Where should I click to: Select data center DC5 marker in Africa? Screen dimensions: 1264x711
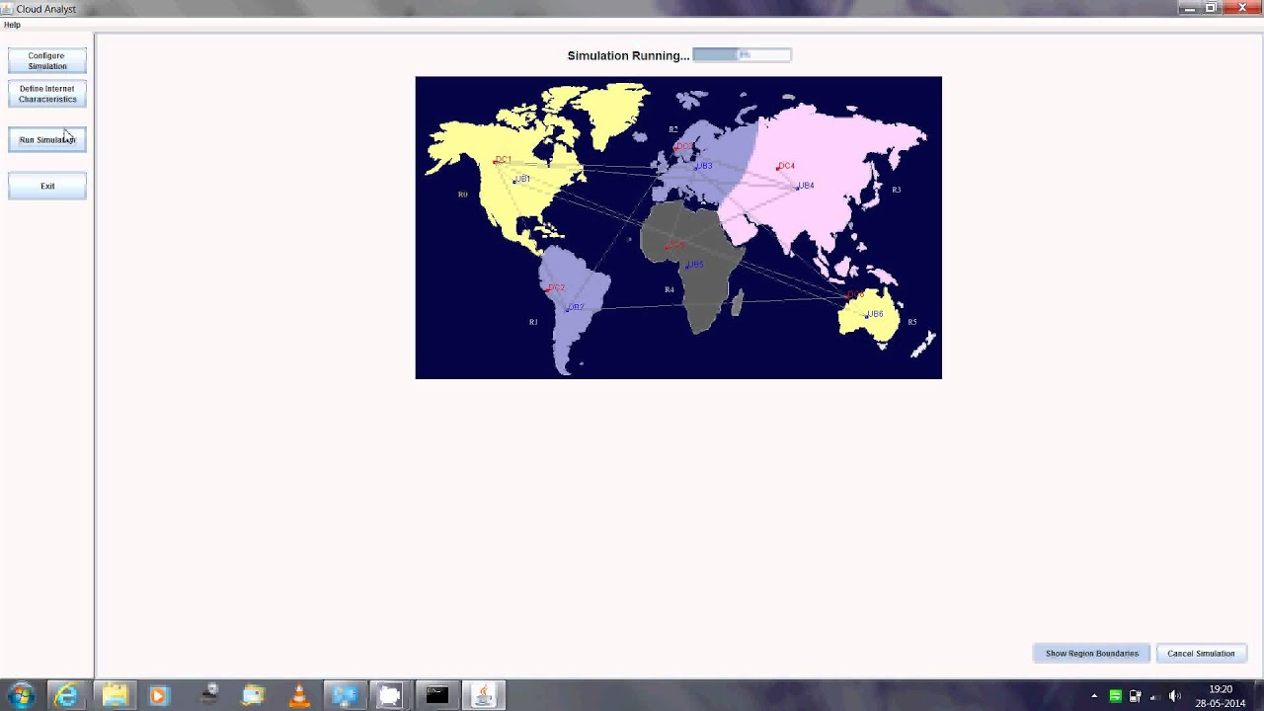pyautogui.click(x=674, y=245)
